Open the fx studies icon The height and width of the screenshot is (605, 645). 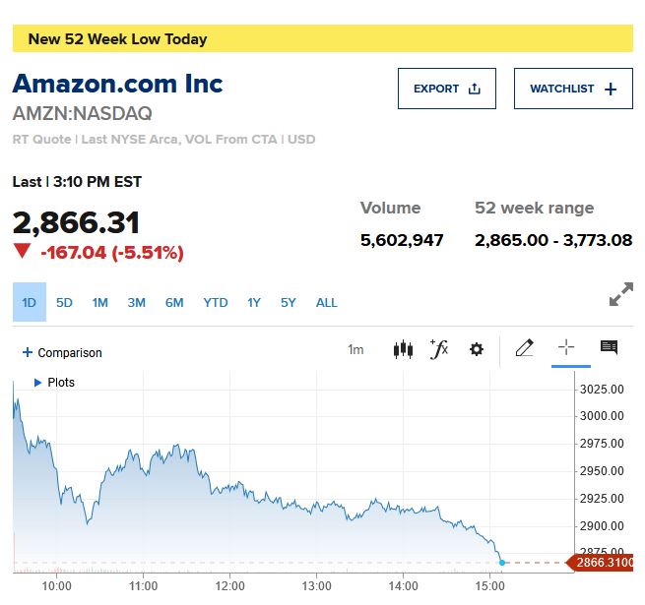439,349
